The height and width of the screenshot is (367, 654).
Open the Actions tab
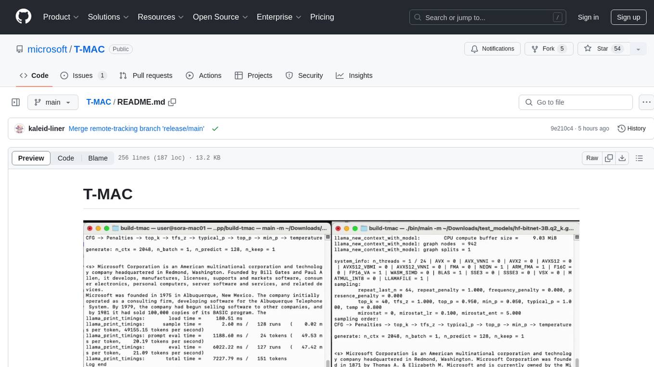coord(203,75)
